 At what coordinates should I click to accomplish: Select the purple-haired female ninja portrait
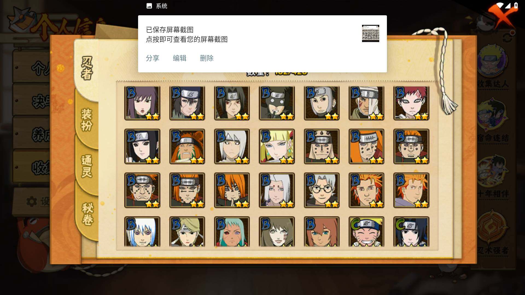pos(142,103)
